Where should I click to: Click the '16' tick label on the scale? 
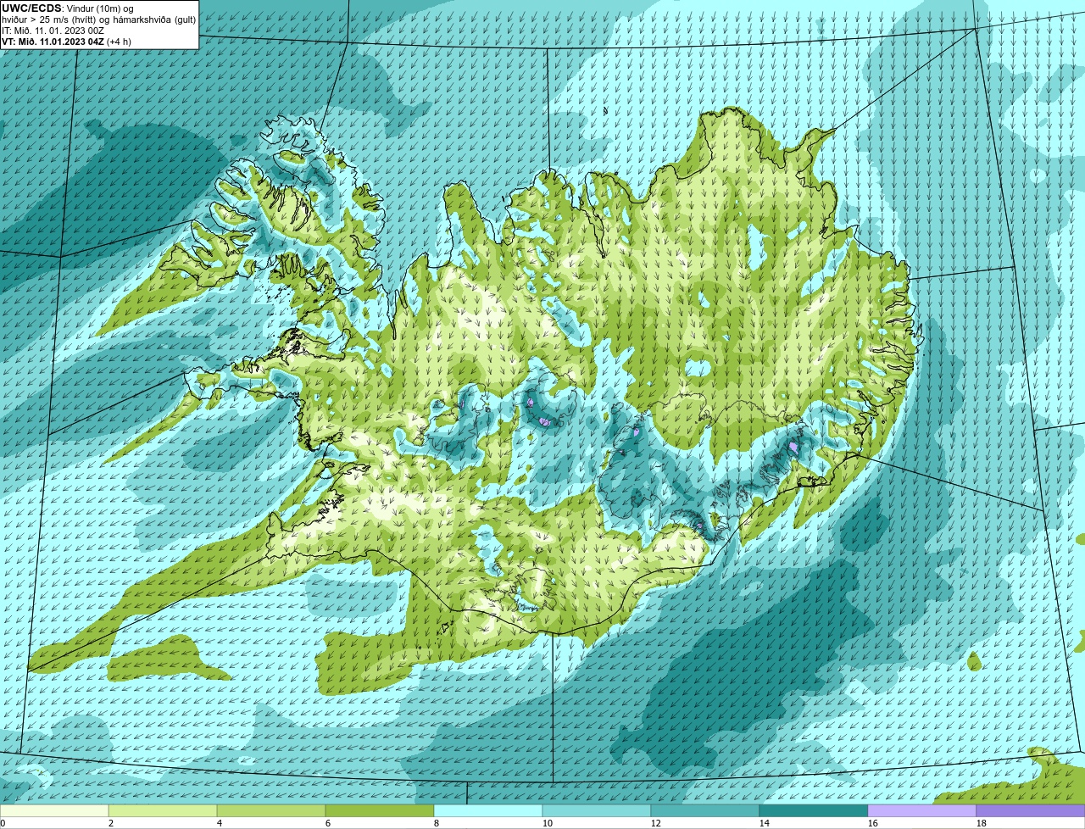pos(872,823)
